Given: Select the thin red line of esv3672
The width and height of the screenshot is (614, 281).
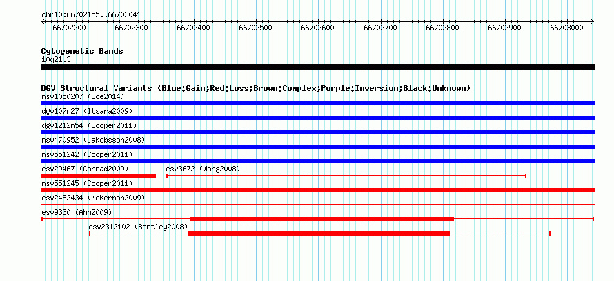Looking at the screenshot, I should (x=346, y=176).
